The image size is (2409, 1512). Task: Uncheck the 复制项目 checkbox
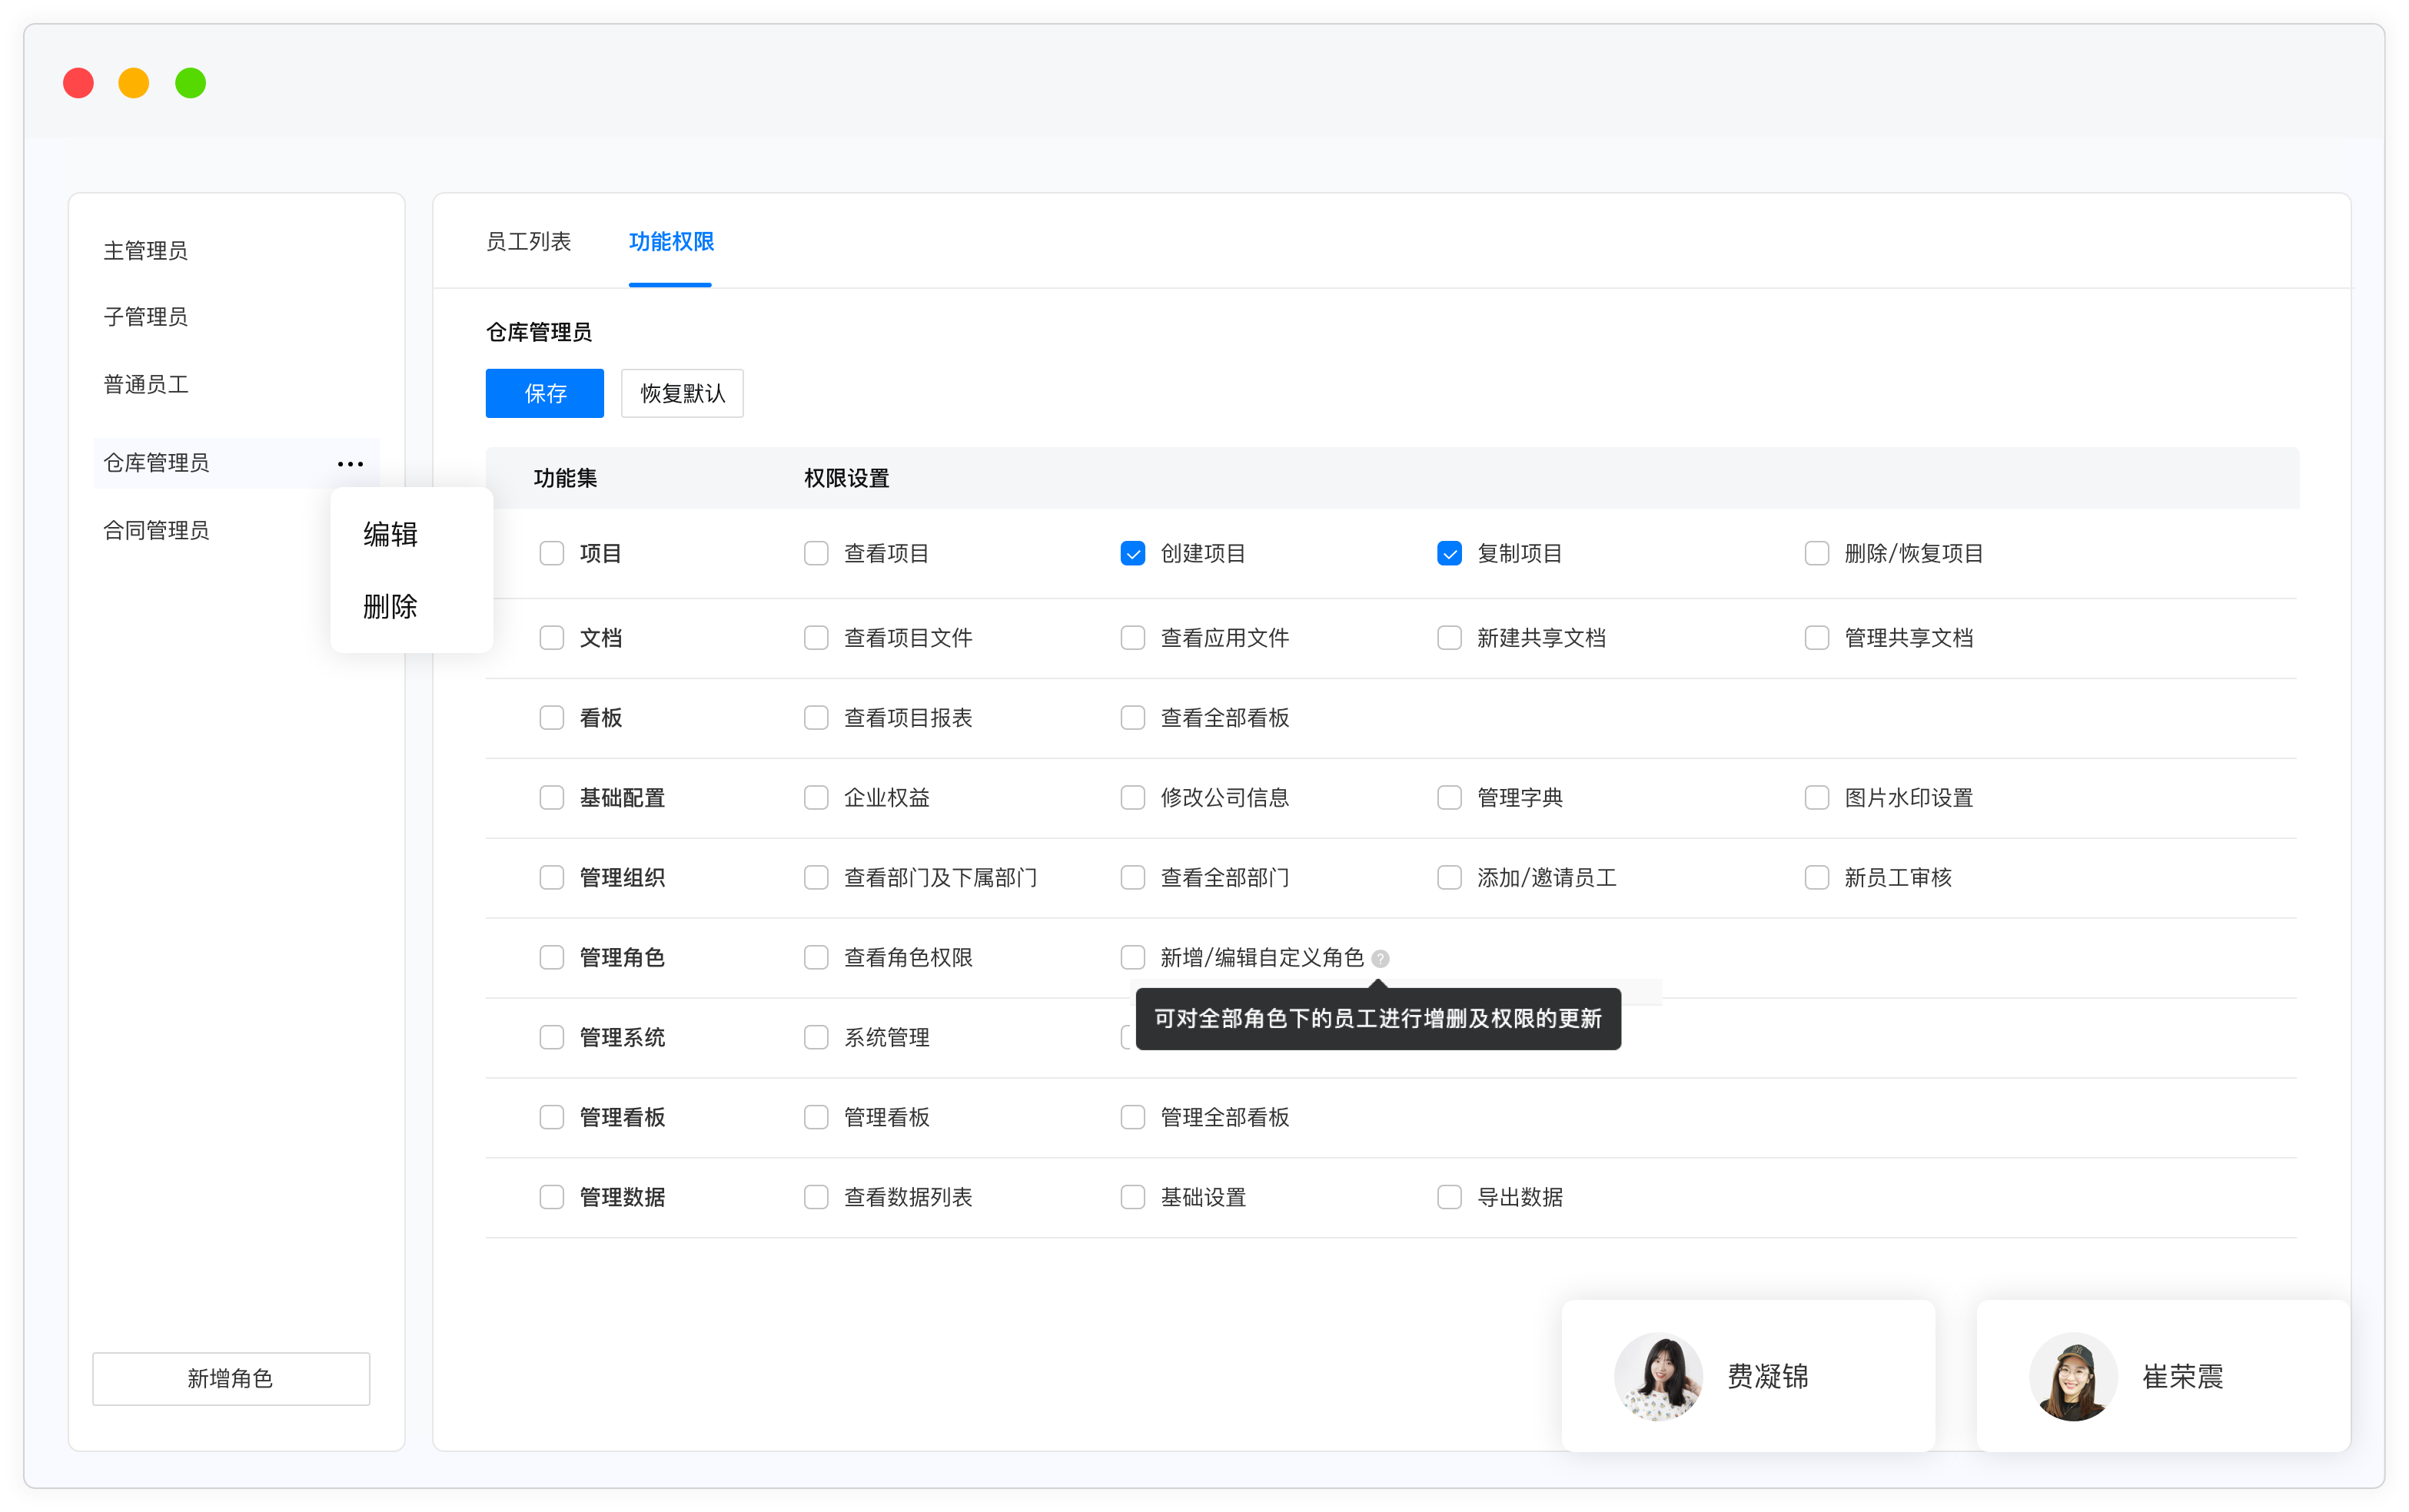(x=1449, y=553)
